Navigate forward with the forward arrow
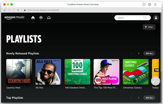Screen dimensions: 163x104 [14, 10]
